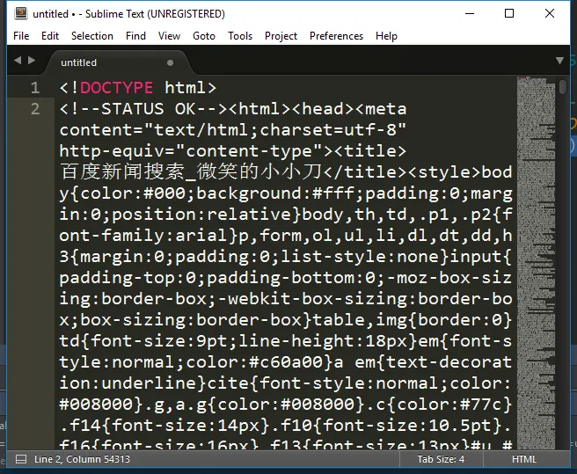Open the Preferences menu
The height and width of the screenshot is (474, 577).
336,36
